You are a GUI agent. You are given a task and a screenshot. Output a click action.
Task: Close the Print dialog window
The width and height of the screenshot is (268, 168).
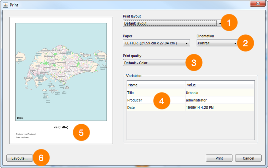tap(258, 3)
